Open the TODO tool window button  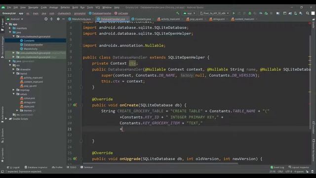pos(72,167)
